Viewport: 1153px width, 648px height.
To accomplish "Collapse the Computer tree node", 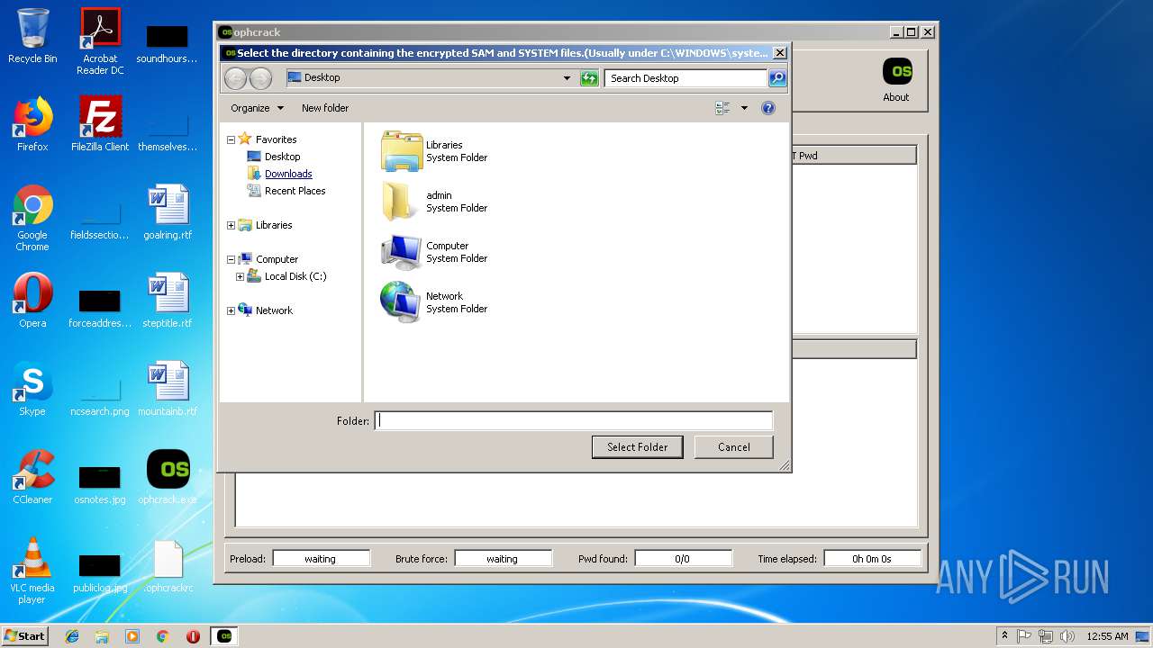I will (x=231, y=260).
